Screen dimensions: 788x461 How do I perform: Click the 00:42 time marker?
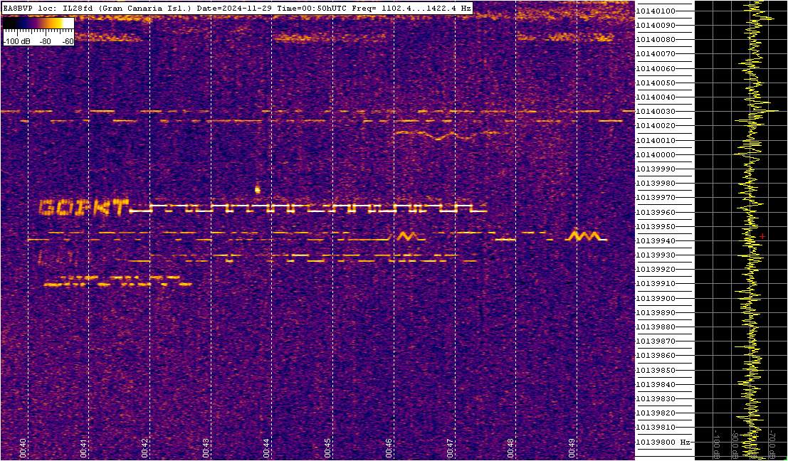pos(145,447)
